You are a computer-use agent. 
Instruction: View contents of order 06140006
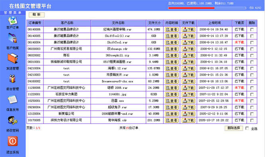pyautogui.click(x=172, y=29)
